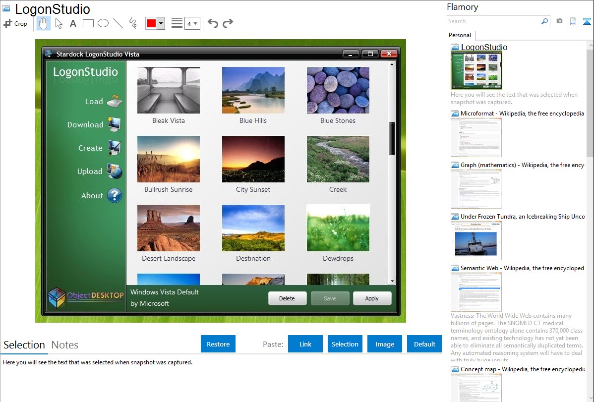Click the Semantic Web - Wikipedia title text
Viewport: 594px width, 402px height.
point(522,268)
